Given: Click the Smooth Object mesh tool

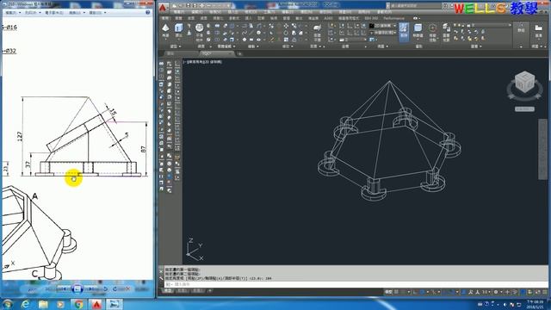Looking at the screenshot, I should click(199, 31).
